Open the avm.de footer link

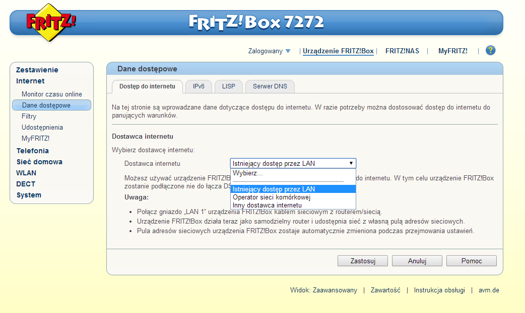click(x=489, y=290)
